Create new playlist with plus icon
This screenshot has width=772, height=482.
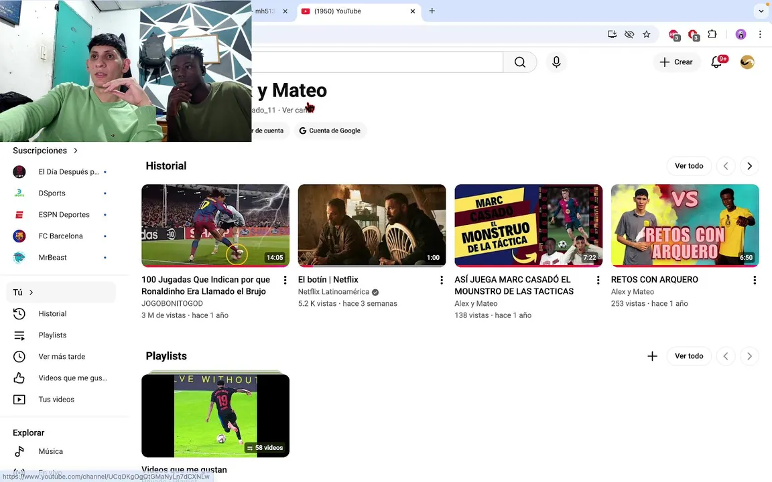pyautogui.click(x=652, y=356)
